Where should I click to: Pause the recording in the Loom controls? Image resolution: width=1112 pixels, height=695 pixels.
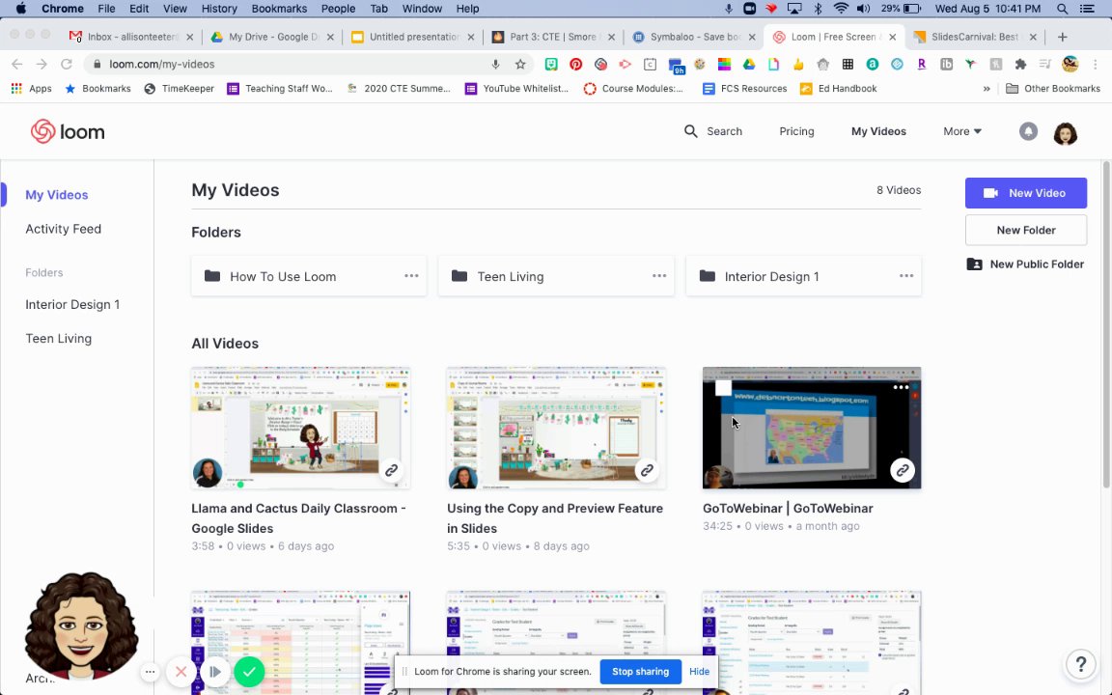pos(215,672)
